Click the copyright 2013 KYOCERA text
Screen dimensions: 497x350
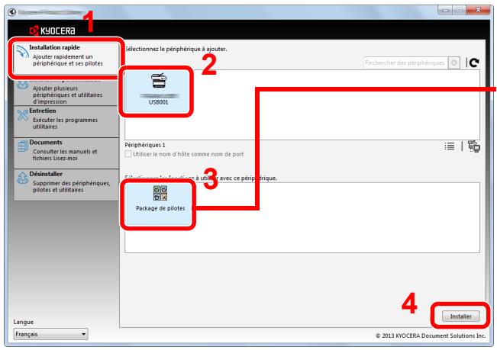(x=431, y=336)
